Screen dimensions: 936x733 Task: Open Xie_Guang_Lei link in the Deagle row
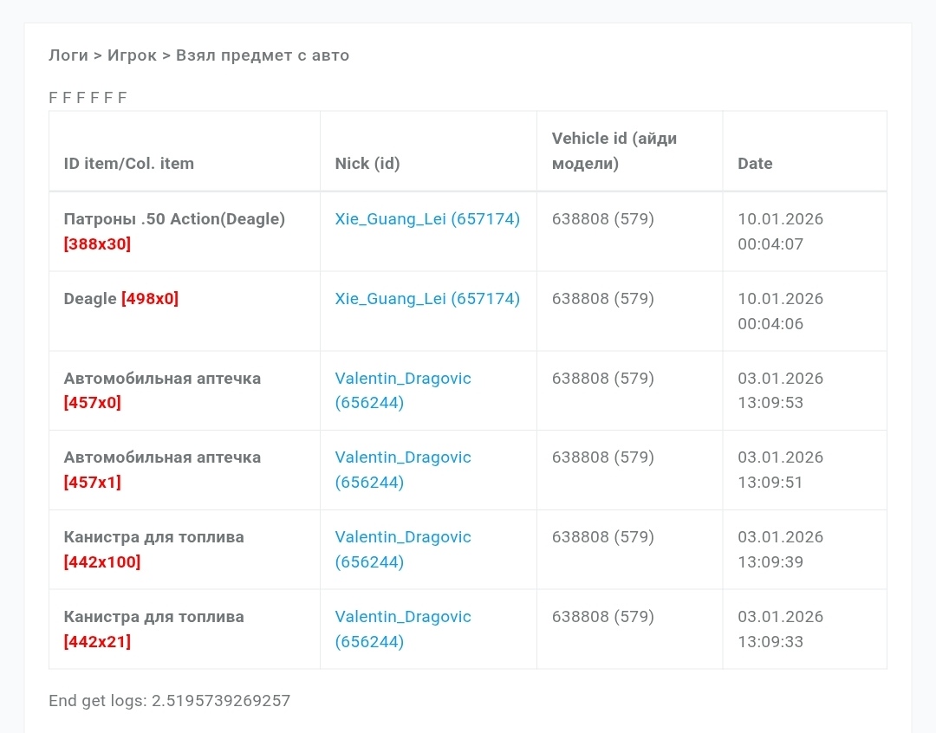coord(427,299)
